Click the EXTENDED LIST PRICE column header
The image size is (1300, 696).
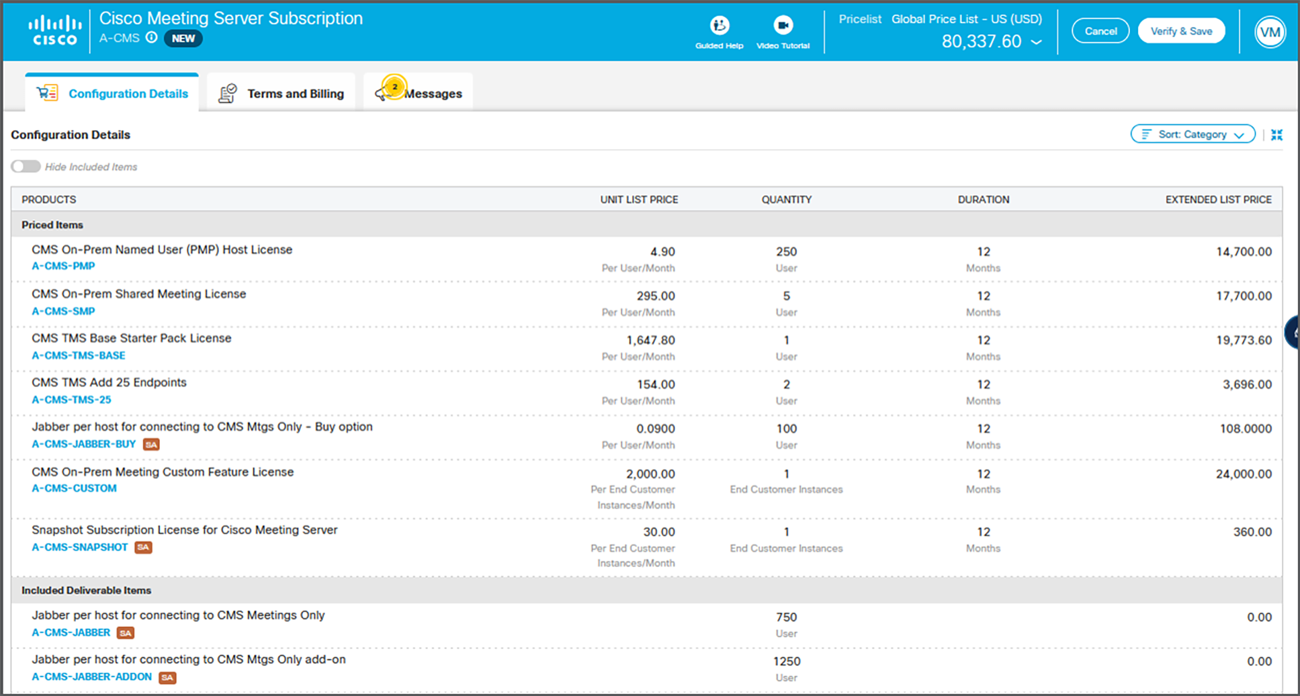click(1218, 200)
